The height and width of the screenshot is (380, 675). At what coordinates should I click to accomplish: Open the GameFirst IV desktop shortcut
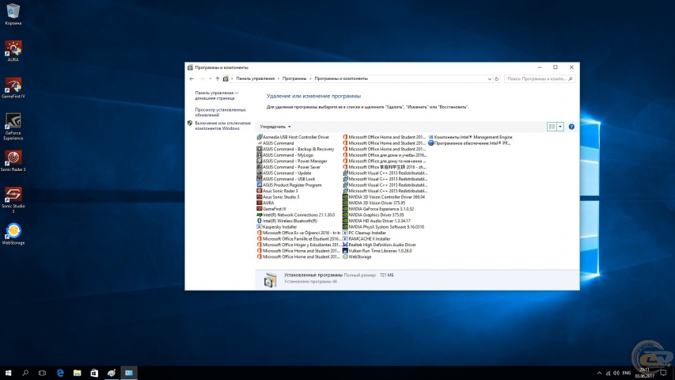(13, 88)
